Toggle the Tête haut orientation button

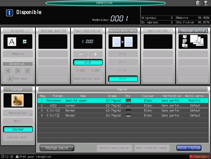18,79
